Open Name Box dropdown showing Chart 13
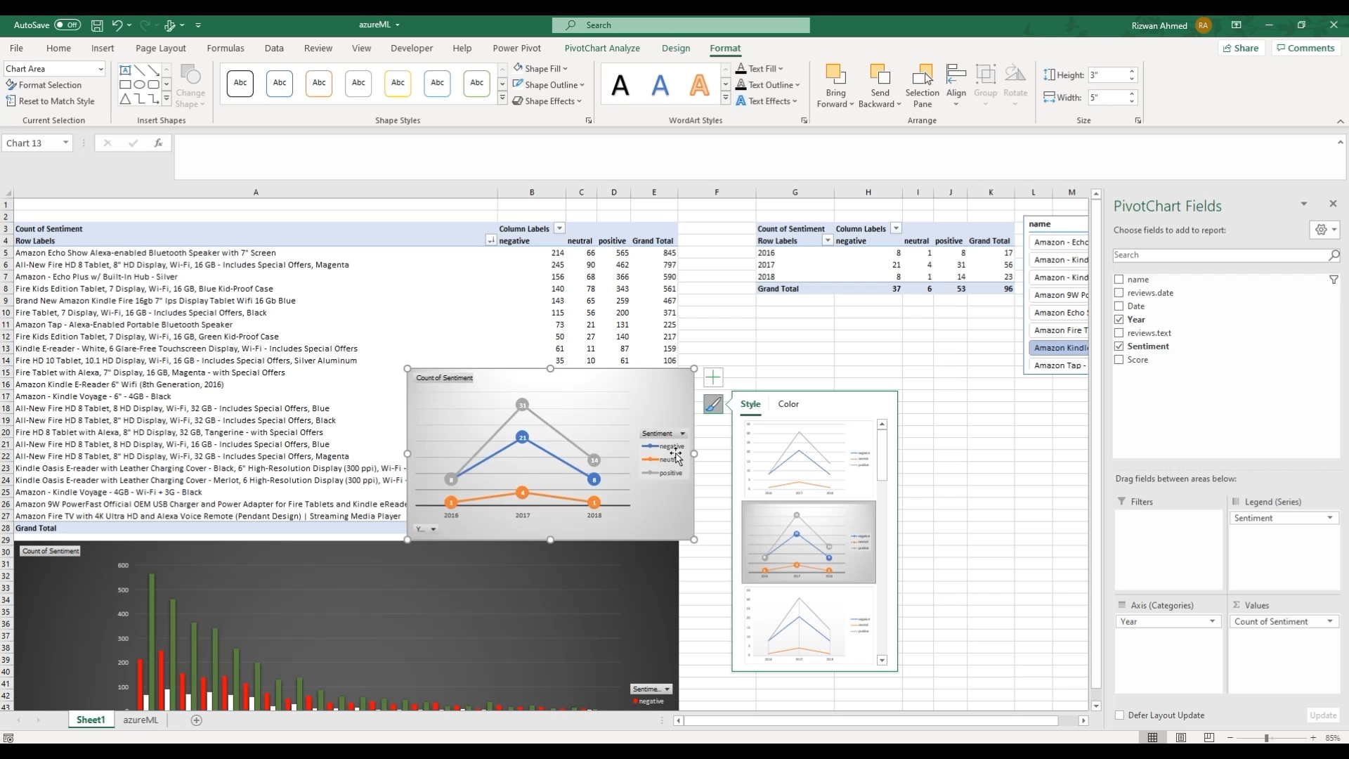This screenshot has height=759, width=1349. (x=65, y=143)
